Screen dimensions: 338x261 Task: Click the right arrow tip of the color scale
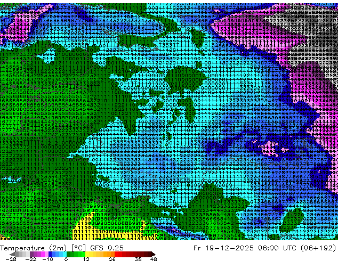tap(154, 254)
